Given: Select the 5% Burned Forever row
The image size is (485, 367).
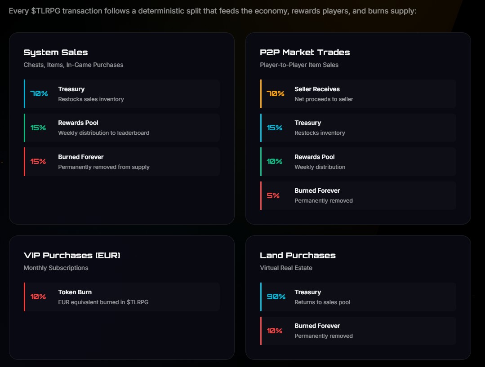Looking at the screenshot, I should coord(358,195).
